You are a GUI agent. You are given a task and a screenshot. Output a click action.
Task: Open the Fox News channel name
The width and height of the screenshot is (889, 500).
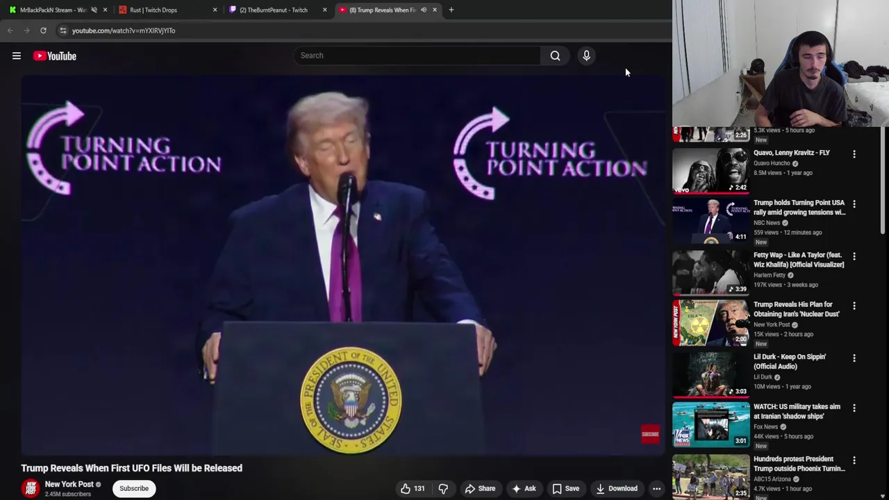pyautogui.click(x=765, y=426)
